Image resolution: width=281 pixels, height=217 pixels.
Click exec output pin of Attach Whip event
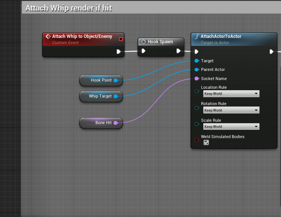[x=119, y=52]
